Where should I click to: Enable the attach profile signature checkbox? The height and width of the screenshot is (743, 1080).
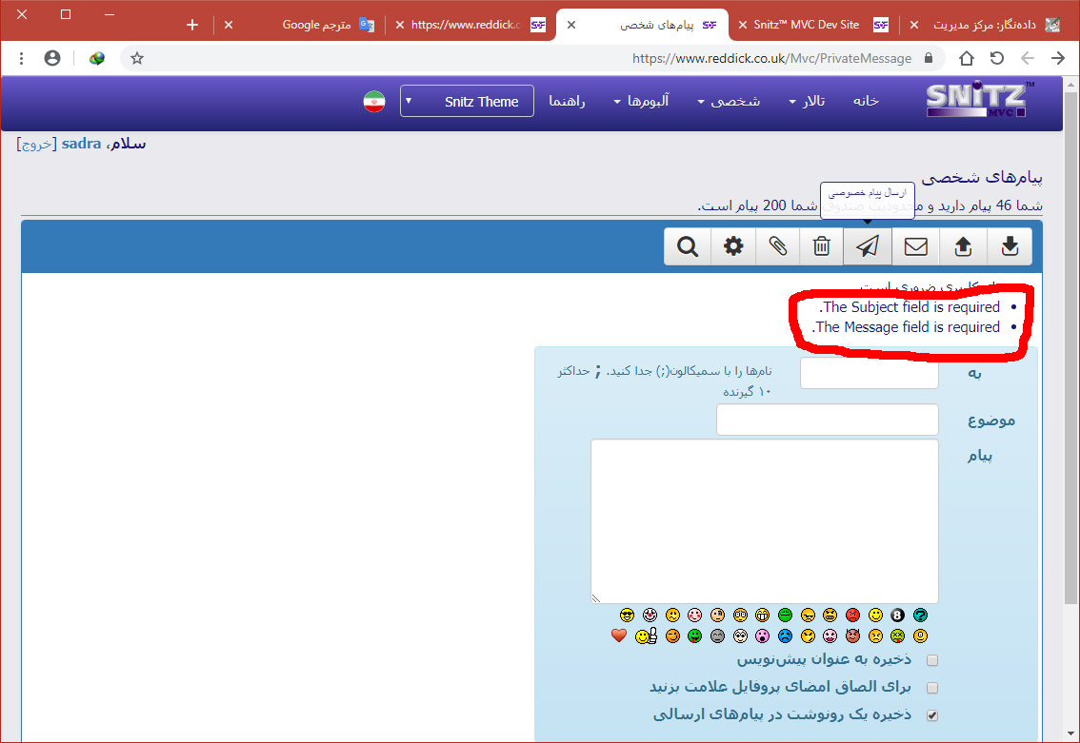coord(932,688)
